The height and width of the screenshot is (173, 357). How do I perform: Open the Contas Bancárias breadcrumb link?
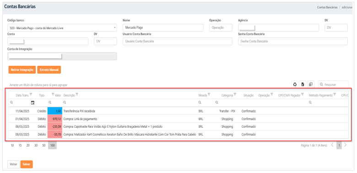pyautogui.click(x=327, y=7)
